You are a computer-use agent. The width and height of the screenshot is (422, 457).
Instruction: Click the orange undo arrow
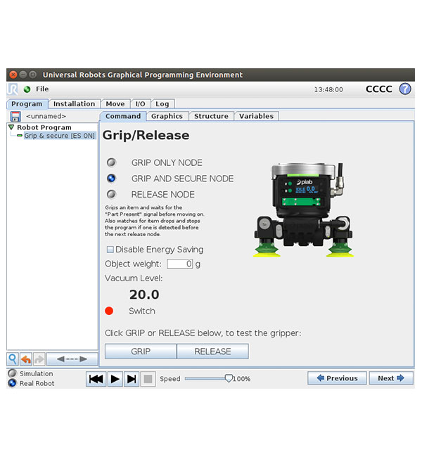pos(26,359)
